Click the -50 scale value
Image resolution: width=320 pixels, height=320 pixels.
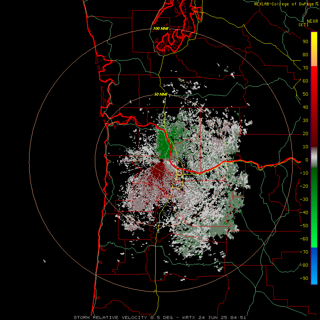coord(304,226)
